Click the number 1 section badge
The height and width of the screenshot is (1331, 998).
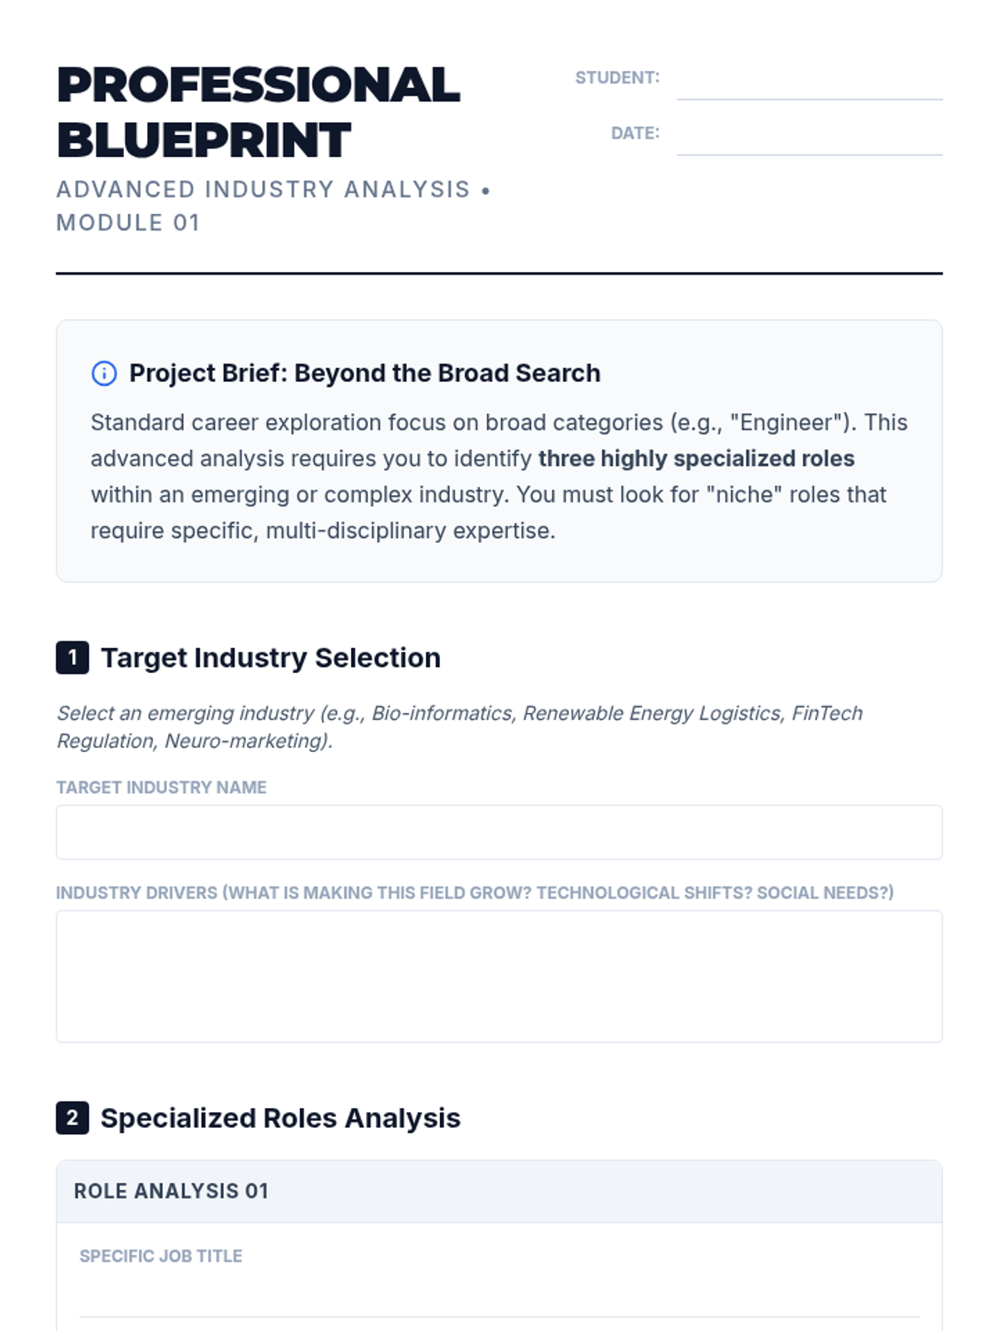[72, 658]
